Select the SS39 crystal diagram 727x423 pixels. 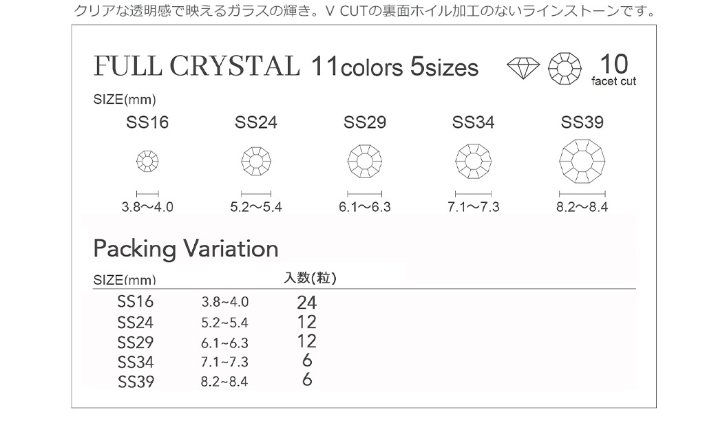[582, 161]
